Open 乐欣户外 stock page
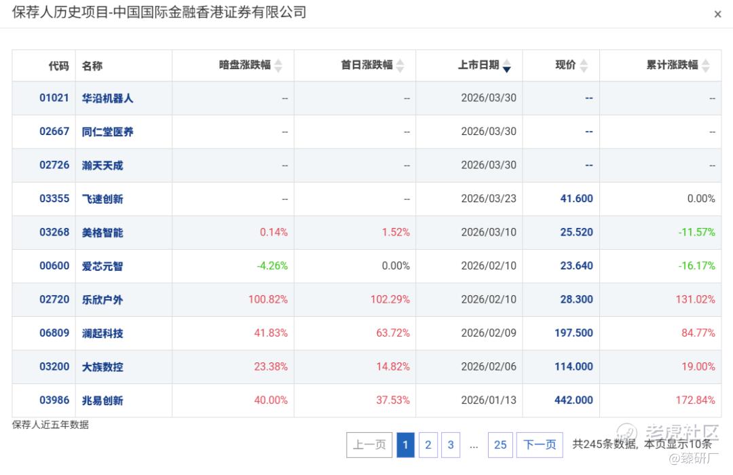Image resolution: width=733 pixels, height=475 pixels. click(x=102, y=300)
